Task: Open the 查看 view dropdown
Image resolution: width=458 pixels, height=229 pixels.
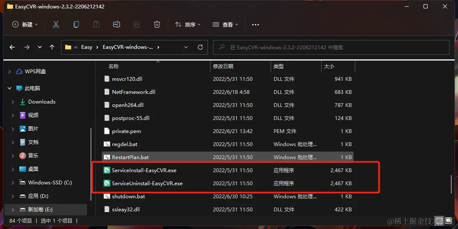Action: (225, 24)
